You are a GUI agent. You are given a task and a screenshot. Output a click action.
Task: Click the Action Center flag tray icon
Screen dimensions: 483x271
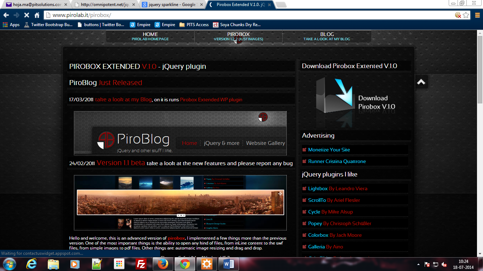coord(427,264)
